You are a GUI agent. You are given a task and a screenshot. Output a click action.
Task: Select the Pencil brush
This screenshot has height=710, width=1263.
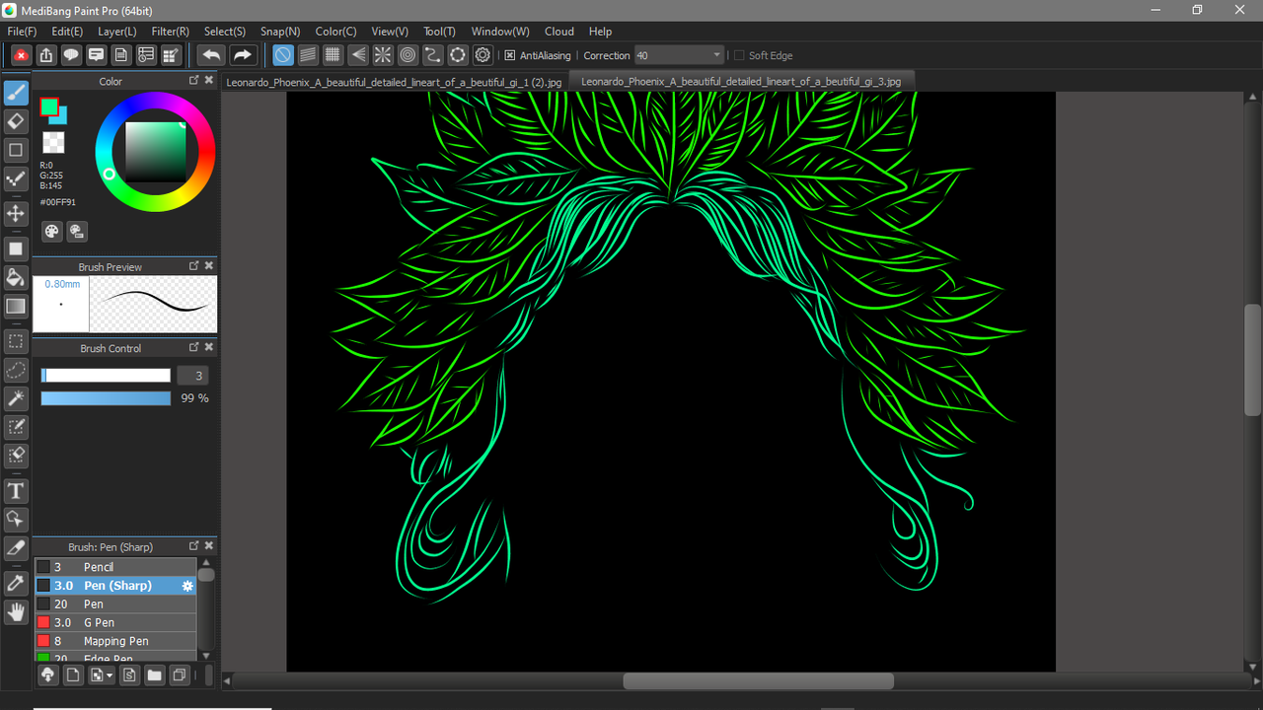point(116,567)
